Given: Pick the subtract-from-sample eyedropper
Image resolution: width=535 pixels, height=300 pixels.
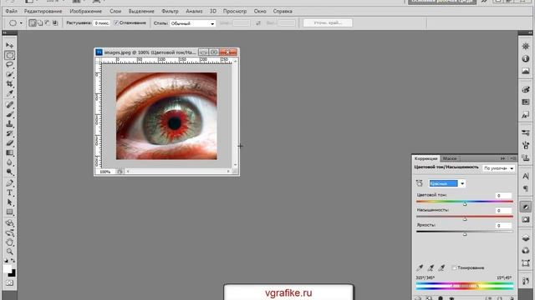Looking at the screenshot, I should click(x=441, y=267).
